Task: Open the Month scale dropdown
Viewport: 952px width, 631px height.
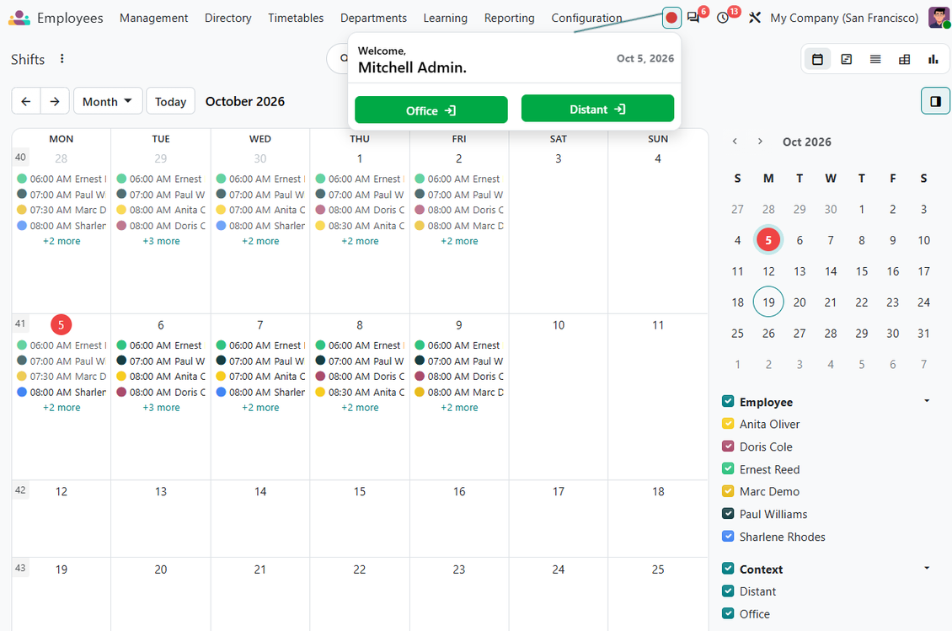Action: coord(108,101)
